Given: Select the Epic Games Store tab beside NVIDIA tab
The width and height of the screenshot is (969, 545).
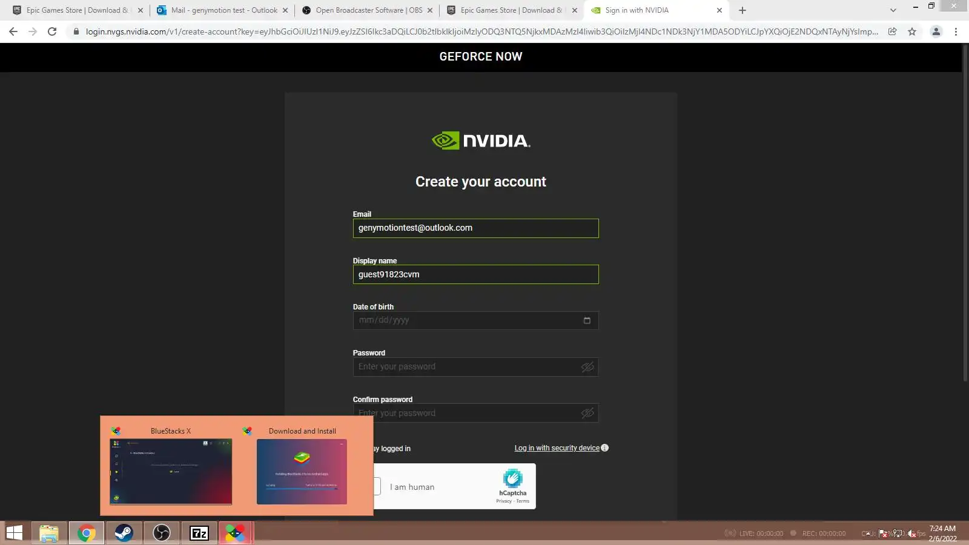Looking at the screenshot, I should [512, 10].
